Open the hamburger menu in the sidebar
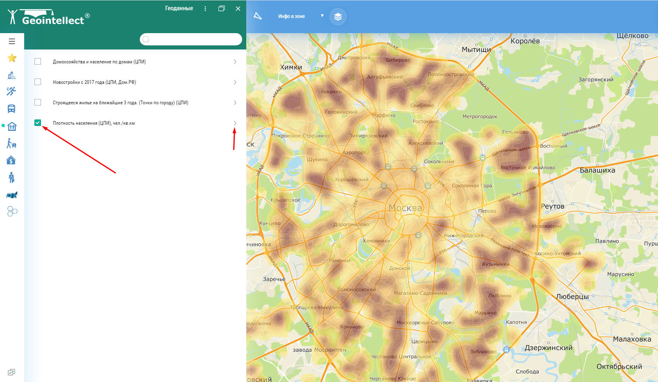The height and width of the screenshot is (382, 658). pyautogui.click(x=12, y=41)
